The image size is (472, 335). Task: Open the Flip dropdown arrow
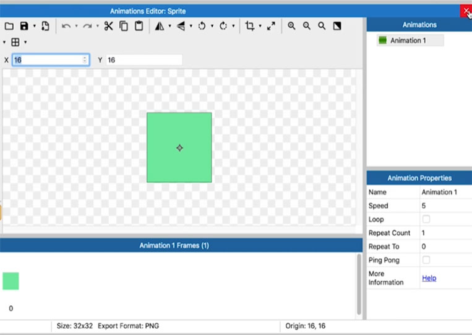pyautogui.click(x=191, y=26)
